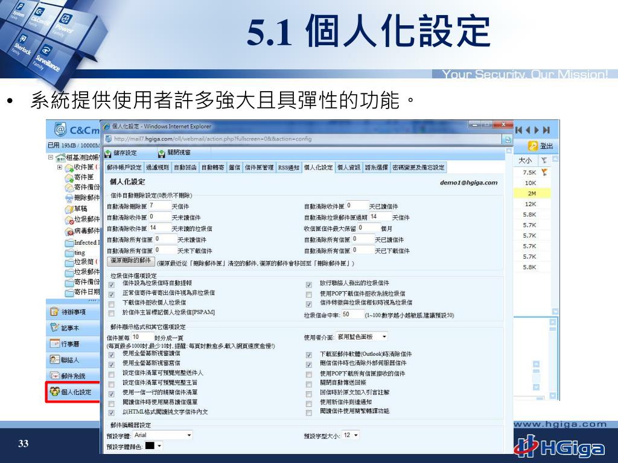This screenshot has height=463, width=618.
Task: Click 信件匣每 per-page field showing 10
Action: [x=142, y=337]
